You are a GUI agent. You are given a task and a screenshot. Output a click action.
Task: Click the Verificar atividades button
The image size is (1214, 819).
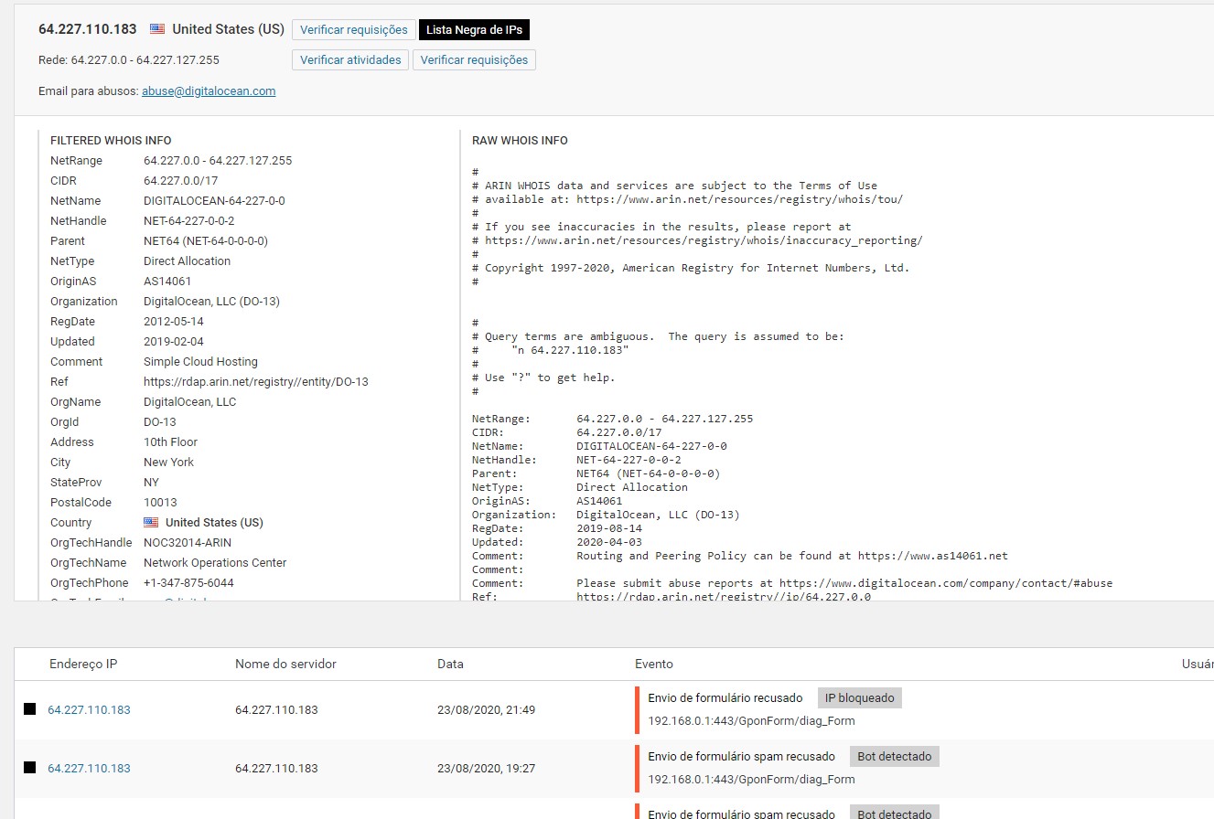[x=350, y=60]
